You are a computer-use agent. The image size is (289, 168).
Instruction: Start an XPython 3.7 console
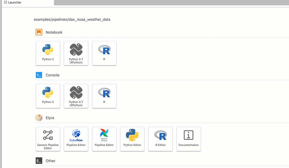point(76,96)
